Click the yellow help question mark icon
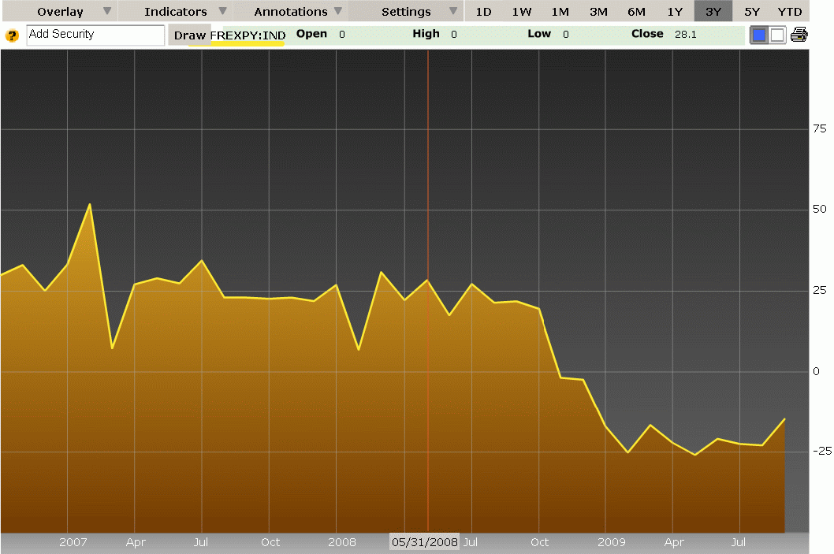 pos(12,35)
